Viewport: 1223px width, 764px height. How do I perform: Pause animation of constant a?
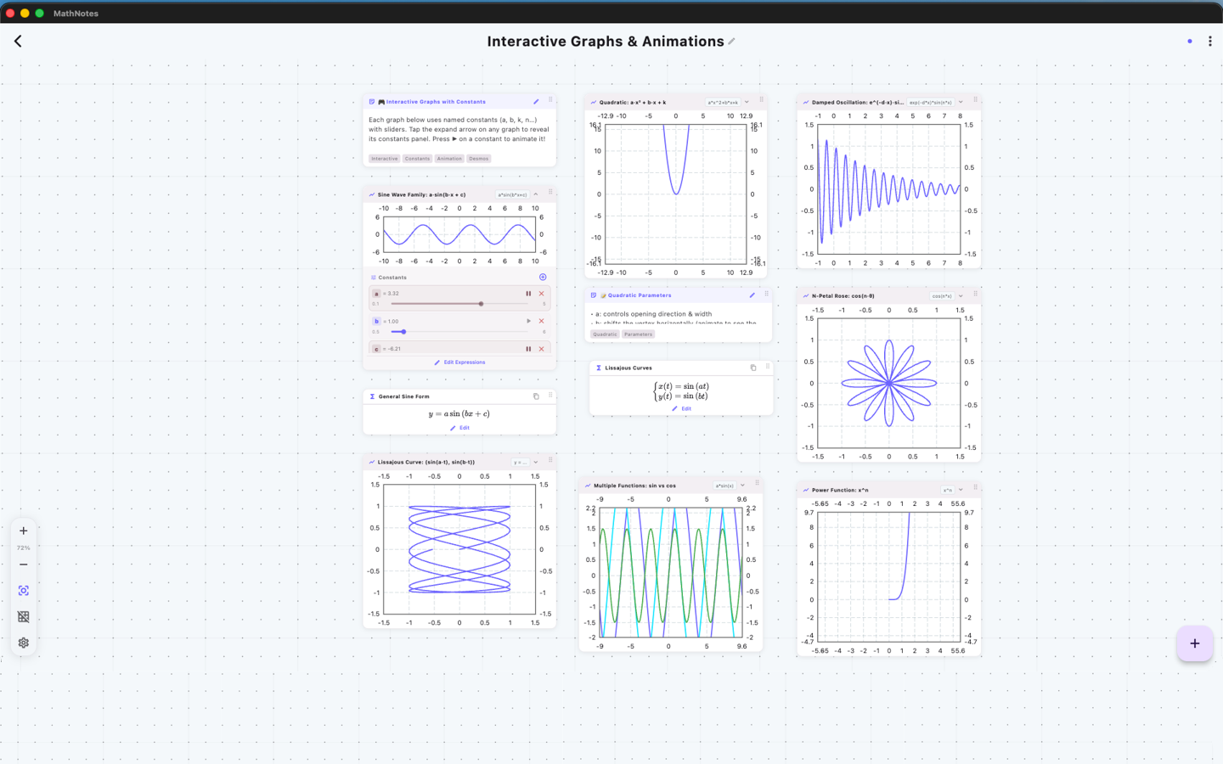528,294
